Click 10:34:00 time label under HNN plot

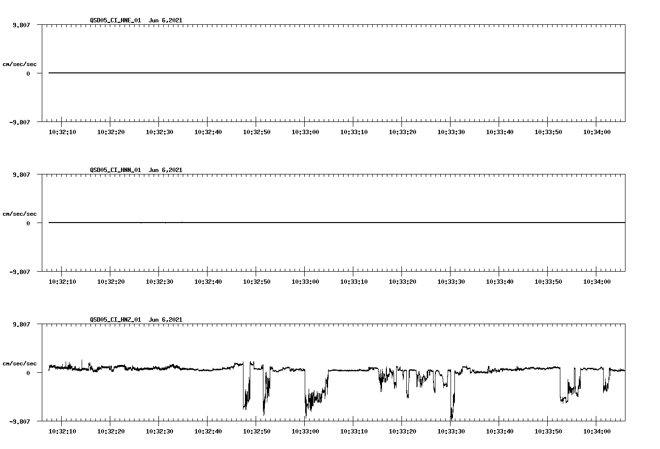point(597,282)
